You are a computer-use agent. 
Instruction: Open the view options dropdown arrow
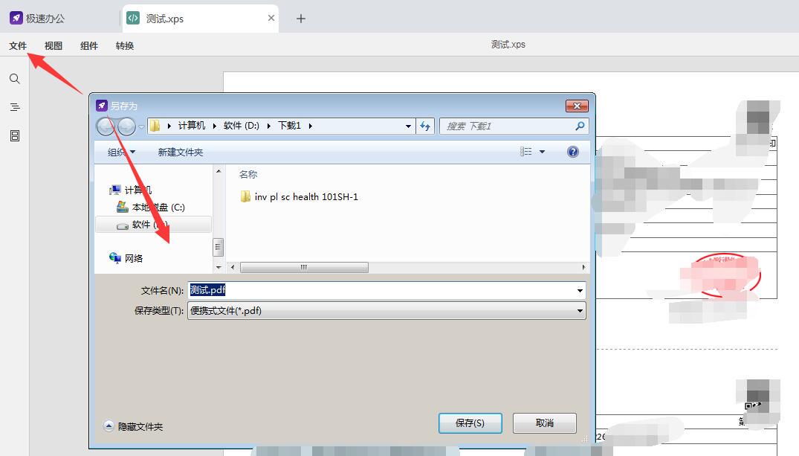pos(542,152)
